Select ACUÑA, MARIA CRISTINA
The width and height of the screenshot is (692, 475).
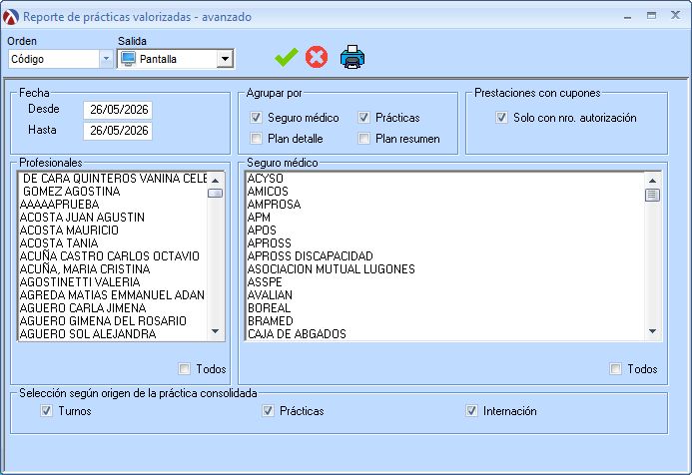113,269
